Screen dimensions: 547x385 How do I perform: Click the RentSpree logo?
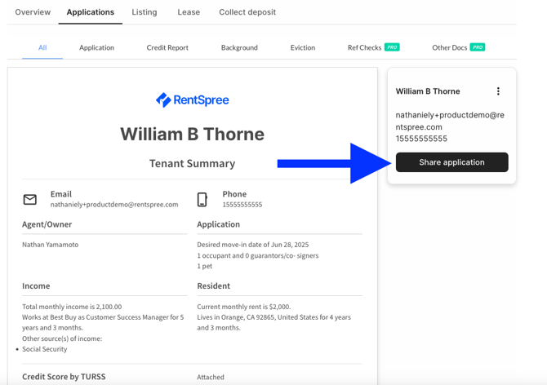click(x=192, y=100)
